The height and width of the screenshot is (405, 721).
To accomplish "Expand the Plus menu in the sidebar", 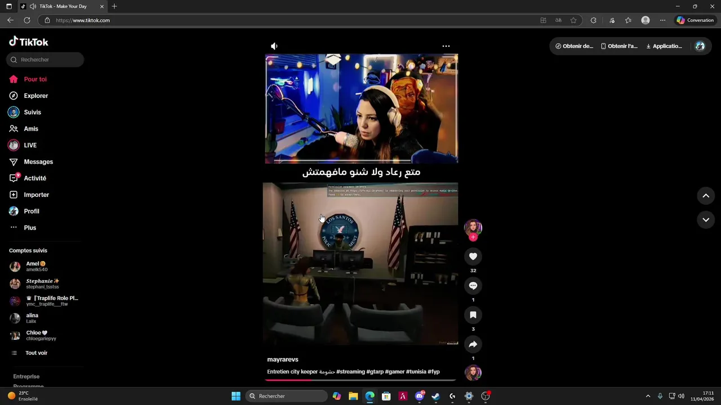I will (29, 228).
